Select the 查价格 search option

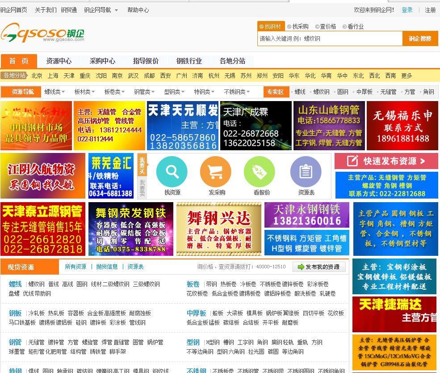tap(326, 26)
